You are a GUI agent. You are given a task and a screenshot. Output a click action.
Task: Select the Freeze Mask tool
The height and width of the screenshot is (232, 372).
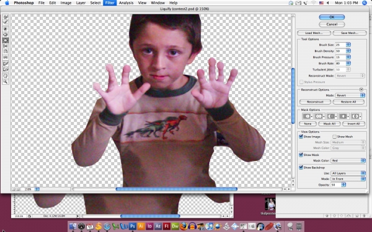point(6,64)
